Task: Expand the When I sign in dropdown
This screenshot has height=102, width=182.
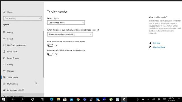Action: (x=66, y=23)
